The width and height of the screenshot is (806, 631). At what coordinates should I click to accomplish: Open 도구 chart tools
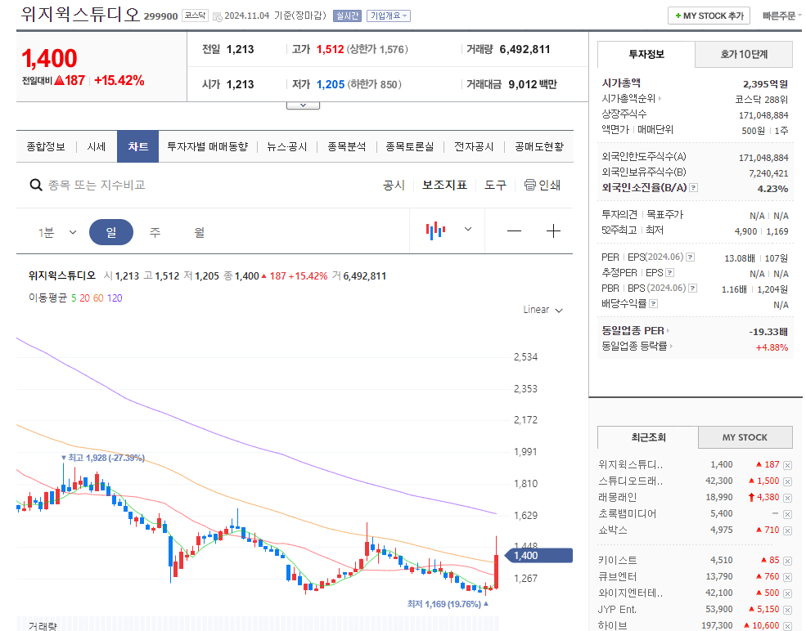pos(495,185)
